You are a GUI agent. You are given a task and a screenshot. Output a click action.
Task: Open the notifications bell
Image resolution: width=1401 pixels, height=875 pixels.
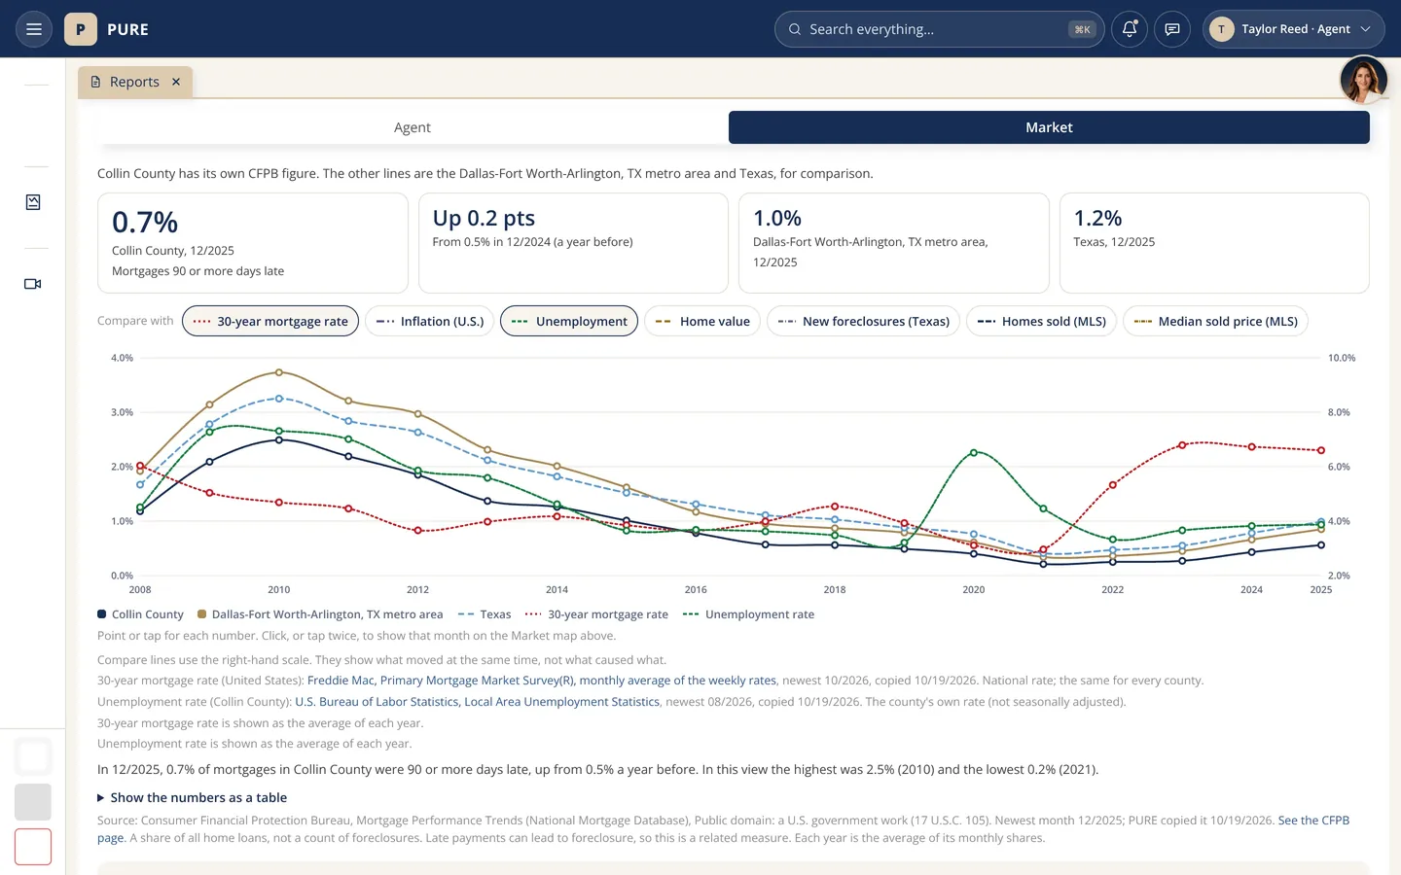1130,29
